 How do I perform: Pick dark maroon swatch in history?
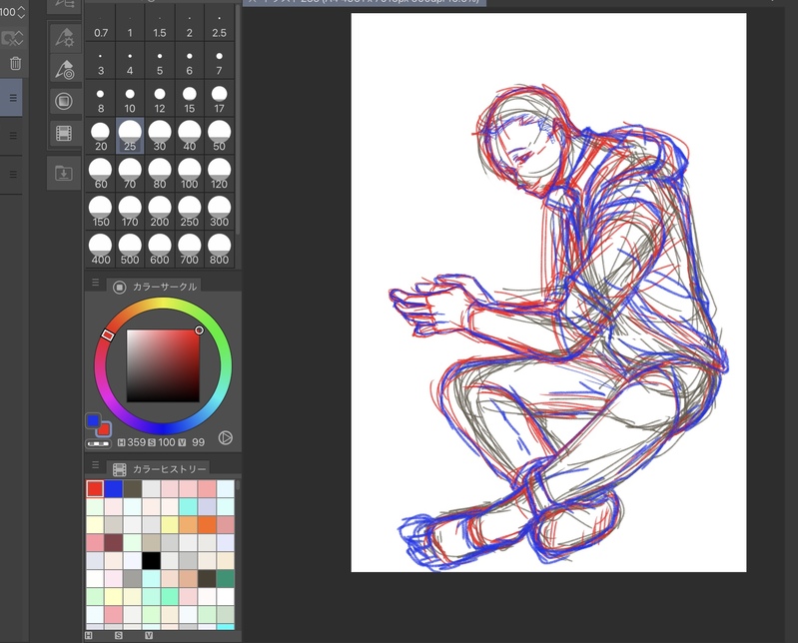113,543
